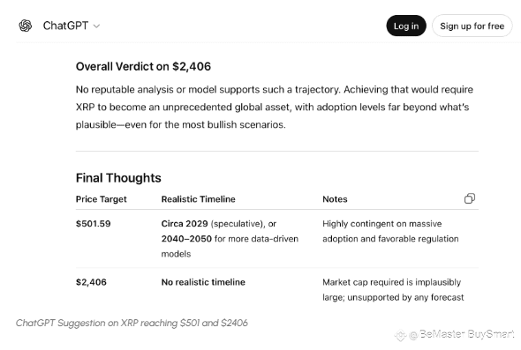Copy the Final Thoughts table

tap(470, 198)
